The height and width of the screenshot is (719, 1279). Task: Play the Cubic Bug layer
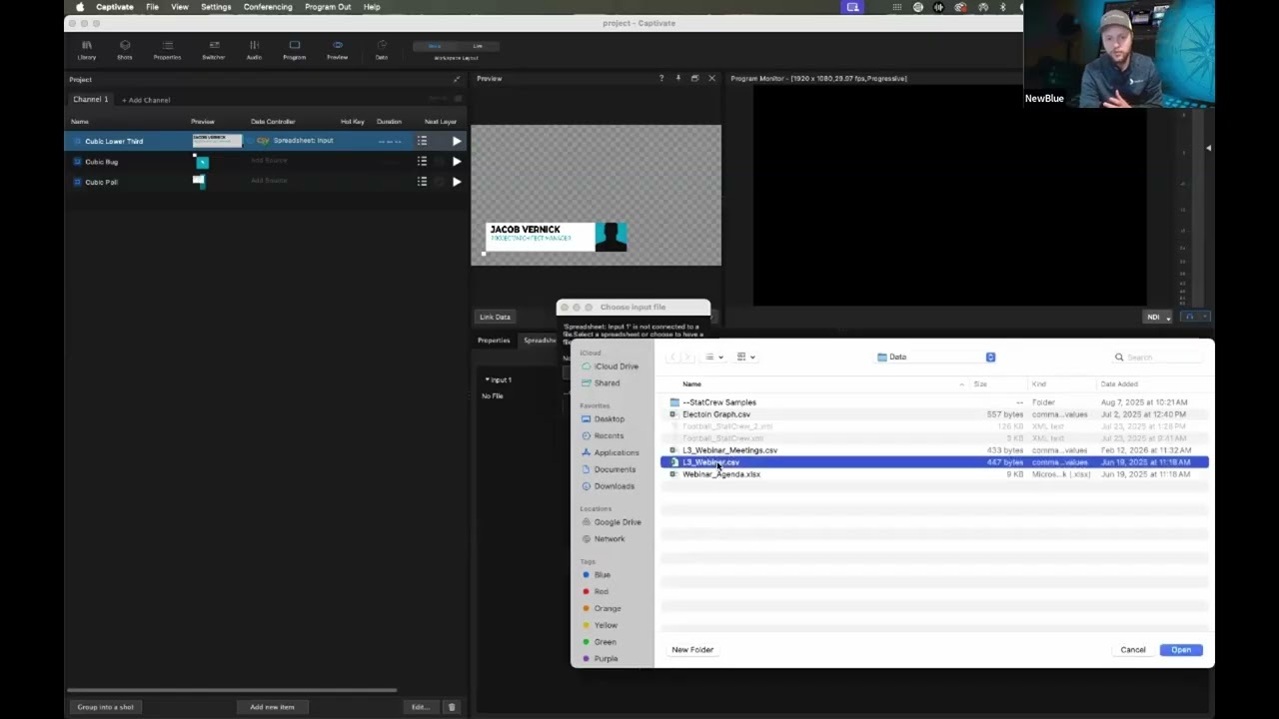(457, 161)
